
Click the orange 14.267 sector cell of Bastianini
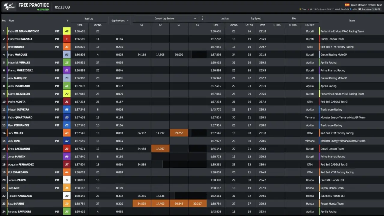(x=160, y=149)
